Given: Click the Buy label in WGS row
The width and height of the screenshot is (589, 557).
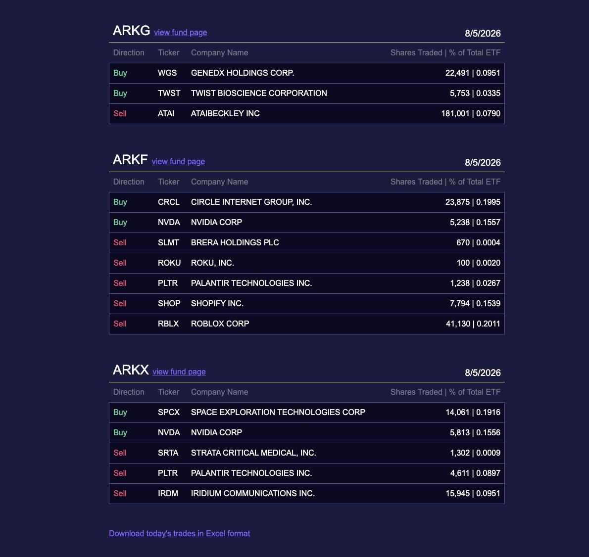Looking at the screenshot, I should [120, 73].
